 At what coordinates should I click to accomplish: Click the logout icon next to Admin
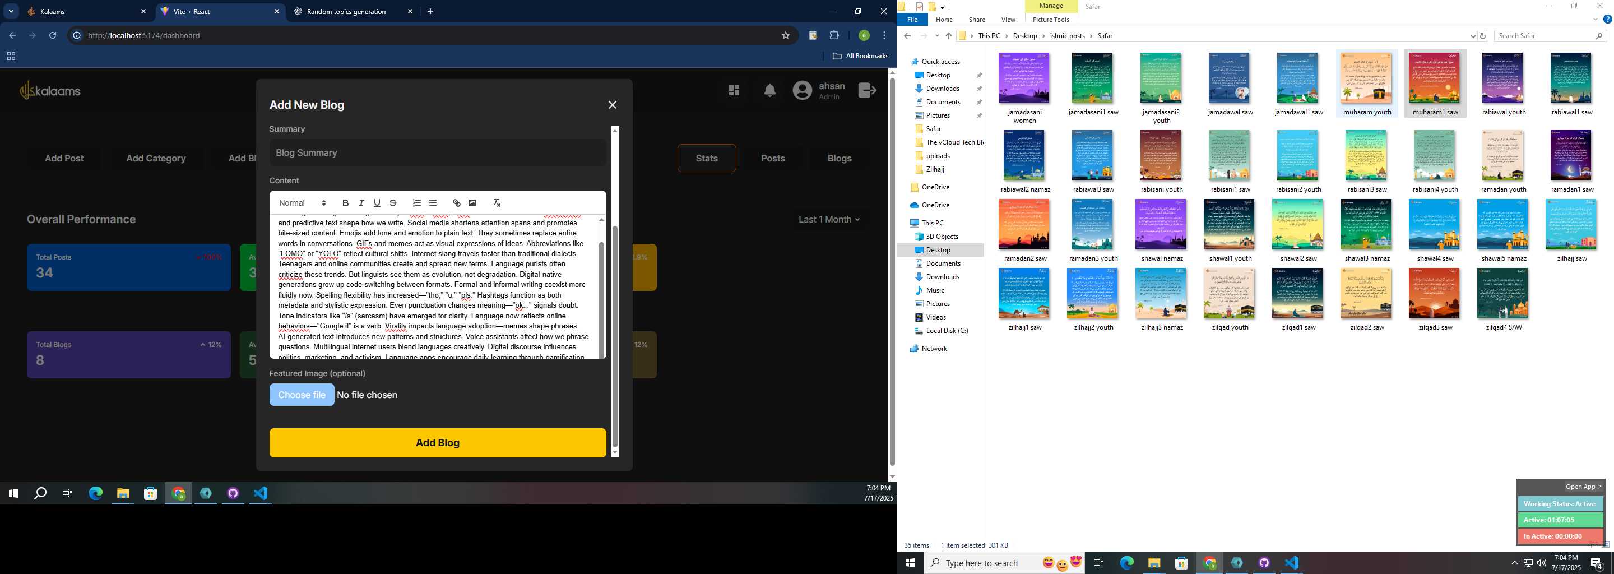point(867,91)
